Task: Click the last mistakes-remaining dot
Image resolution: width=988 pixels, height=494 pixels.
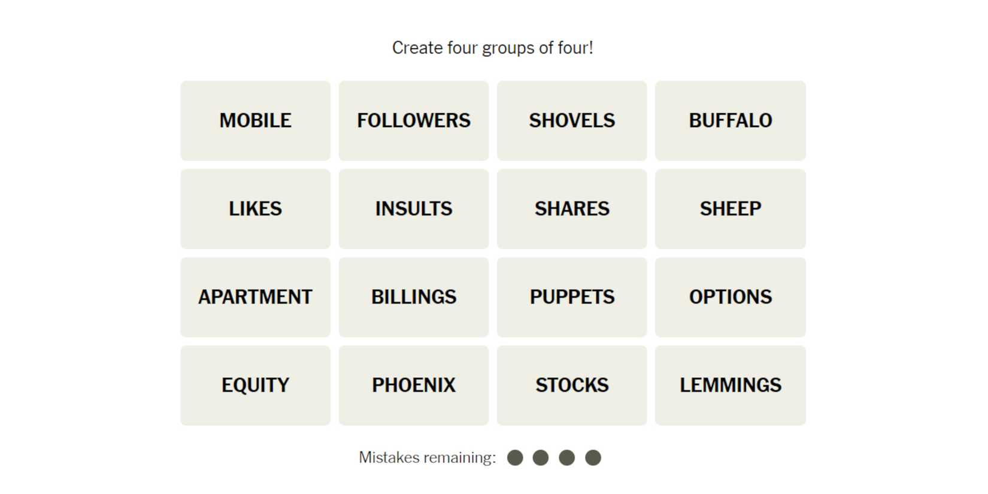Action: (593, 458)
